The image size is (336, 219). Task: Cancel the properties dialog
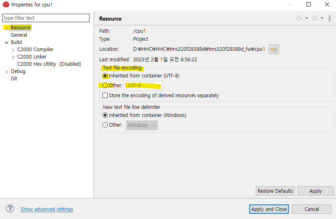pyautogui.click(x=311, y=209)
